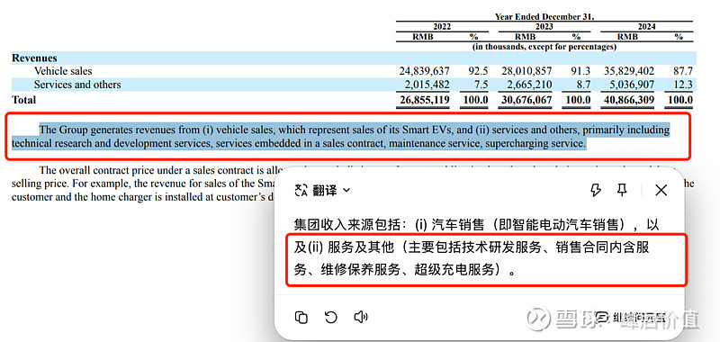
Task: Click '(in thousands, except for percentages)' note
Action: tap(544, 47)
